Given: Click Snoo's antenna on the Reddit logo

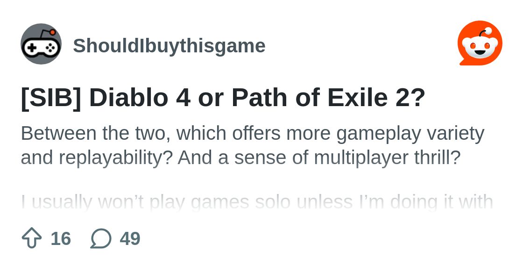Looking at the screenshot, I should coord(485,33).
